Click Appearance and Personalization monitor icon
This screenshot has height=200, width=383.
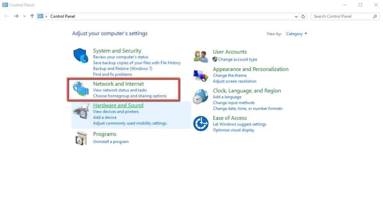(201, 75)
